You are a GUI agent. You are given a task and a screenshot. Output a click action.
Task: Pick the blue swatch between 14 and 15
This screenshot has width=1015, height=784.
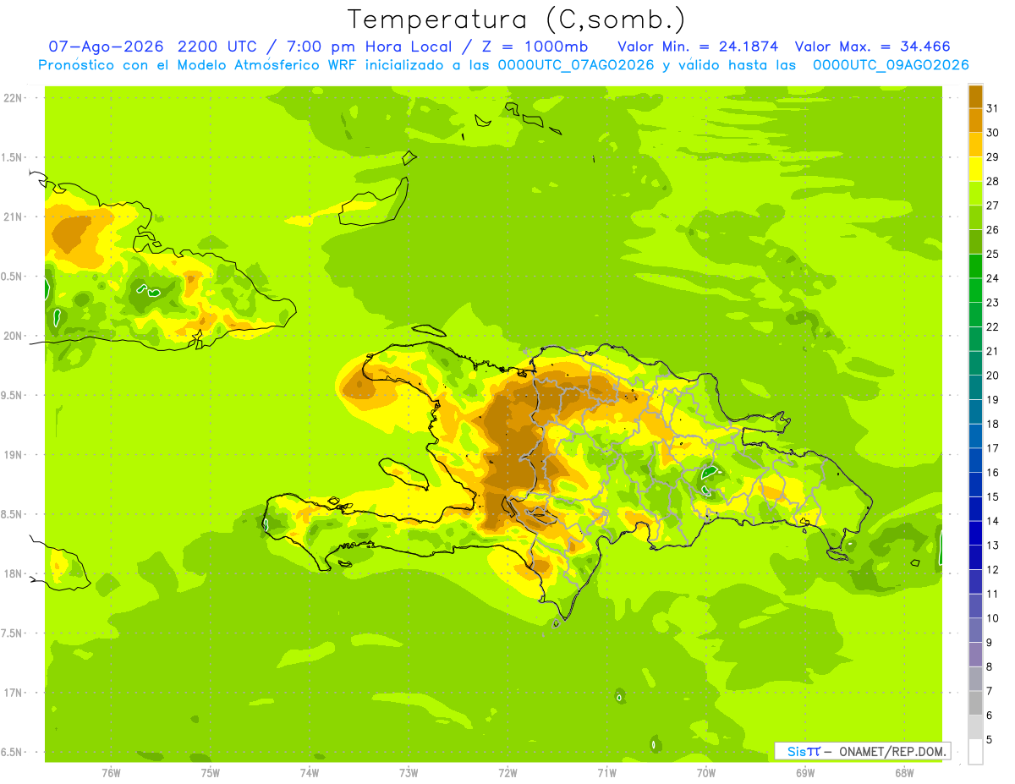coord(975,508)
